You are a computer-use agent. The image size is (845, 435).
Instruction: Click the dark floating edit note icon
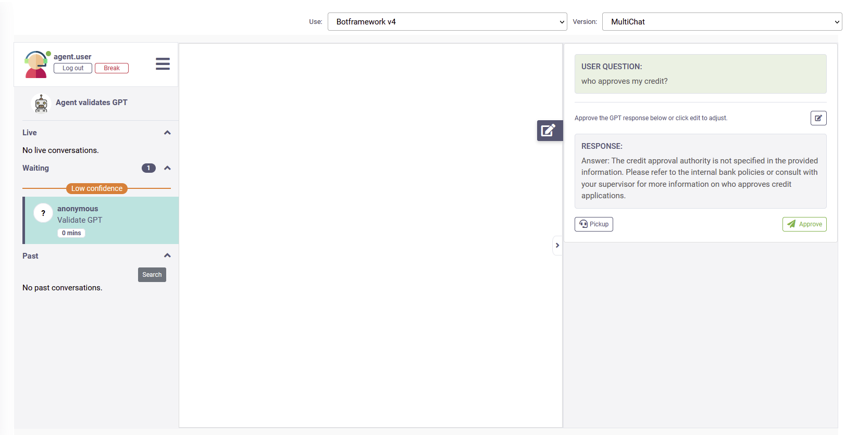(x=549, y=131)
